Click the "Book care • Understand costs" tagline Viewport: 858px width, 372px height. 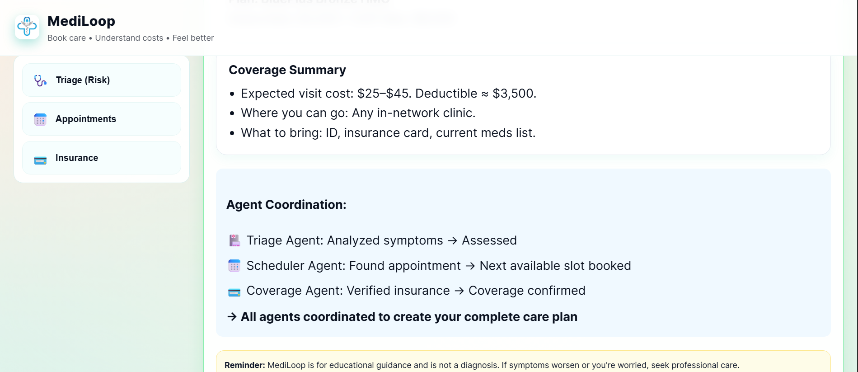tap(131, 38)
